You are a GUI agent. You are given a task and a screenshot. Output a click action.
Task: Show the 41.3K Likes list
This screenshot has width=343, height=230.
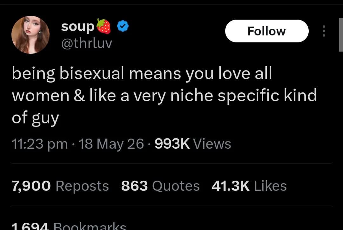pos(249,186)
